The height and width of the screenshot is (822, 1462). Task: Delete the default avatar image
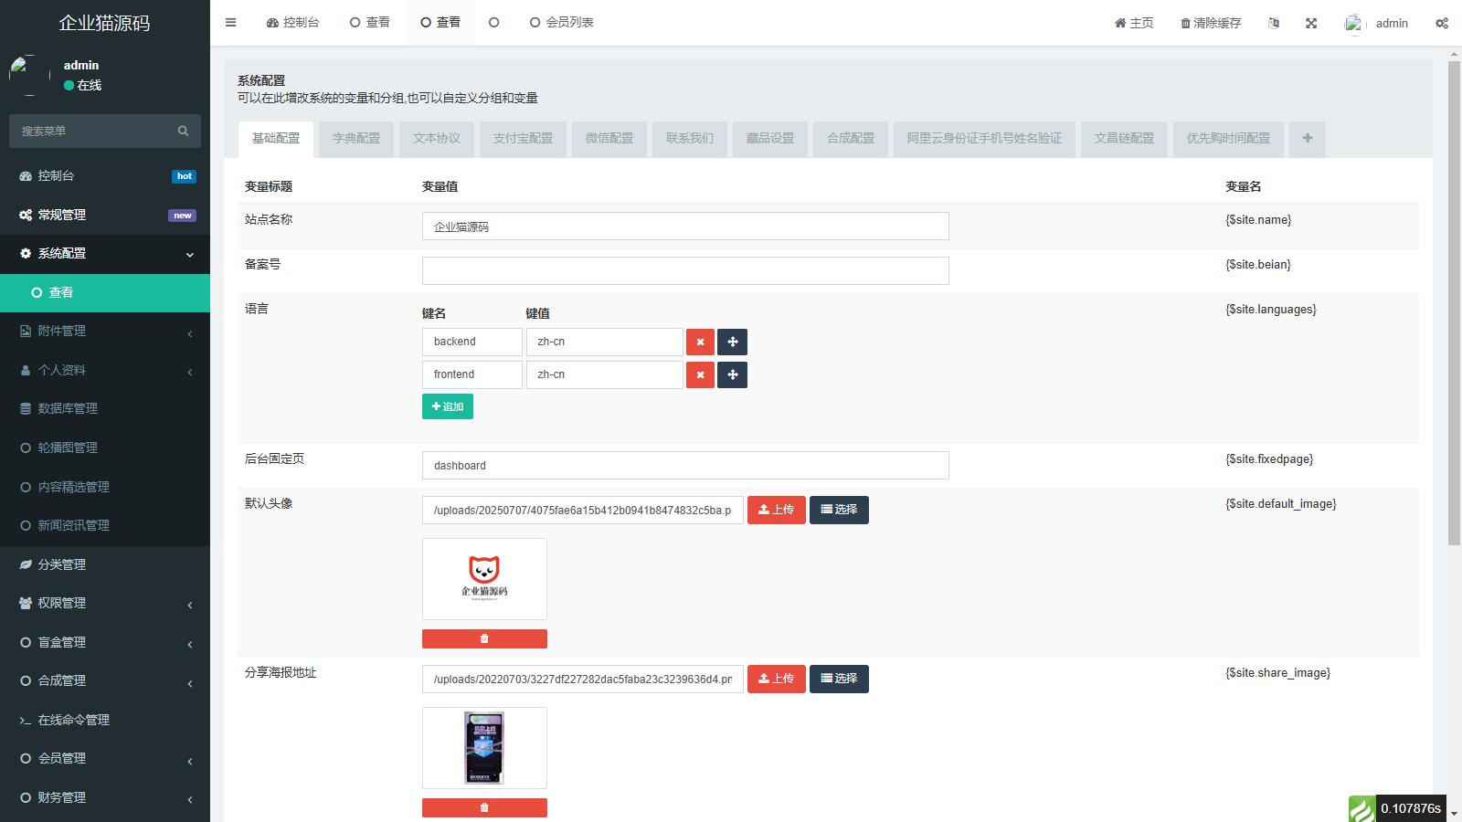tap(484, 638)
